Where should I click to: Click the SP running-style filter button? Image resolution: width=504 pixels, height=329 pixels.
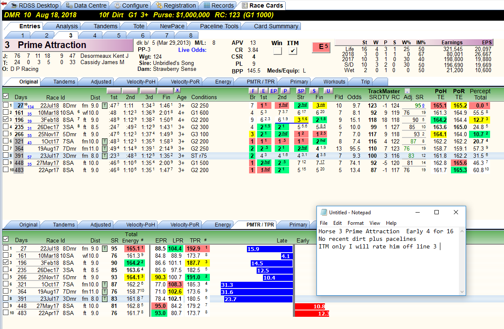pyautogui.click(x=300, y=91)
